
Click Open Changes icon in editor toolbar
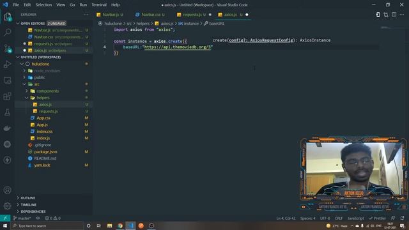coord(386,15)
